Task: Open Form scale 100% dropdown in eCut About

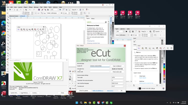Action: (x=118, y=77)
